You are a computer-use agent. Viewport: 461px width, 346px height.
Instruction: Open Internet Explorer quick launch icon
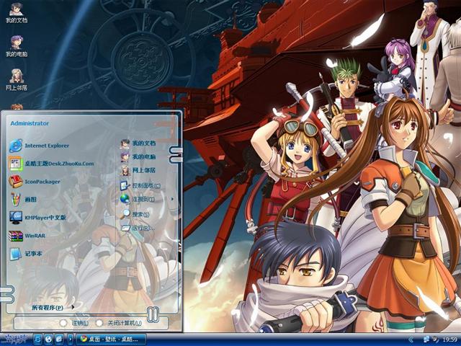click(x=37, y=340)
